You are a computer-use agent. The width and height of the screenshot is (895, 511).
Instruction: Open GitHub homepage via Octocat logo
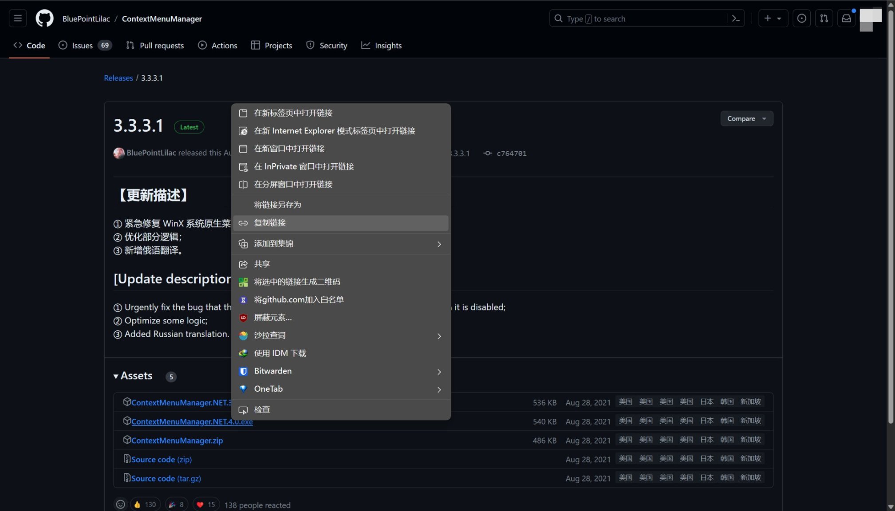pos(44,19)
